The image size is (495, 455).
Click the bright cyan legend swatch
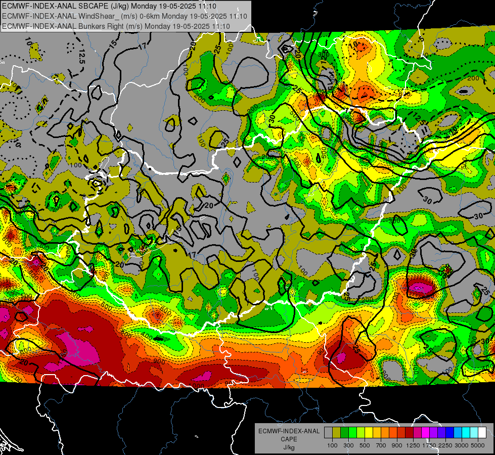pos(466,433)
